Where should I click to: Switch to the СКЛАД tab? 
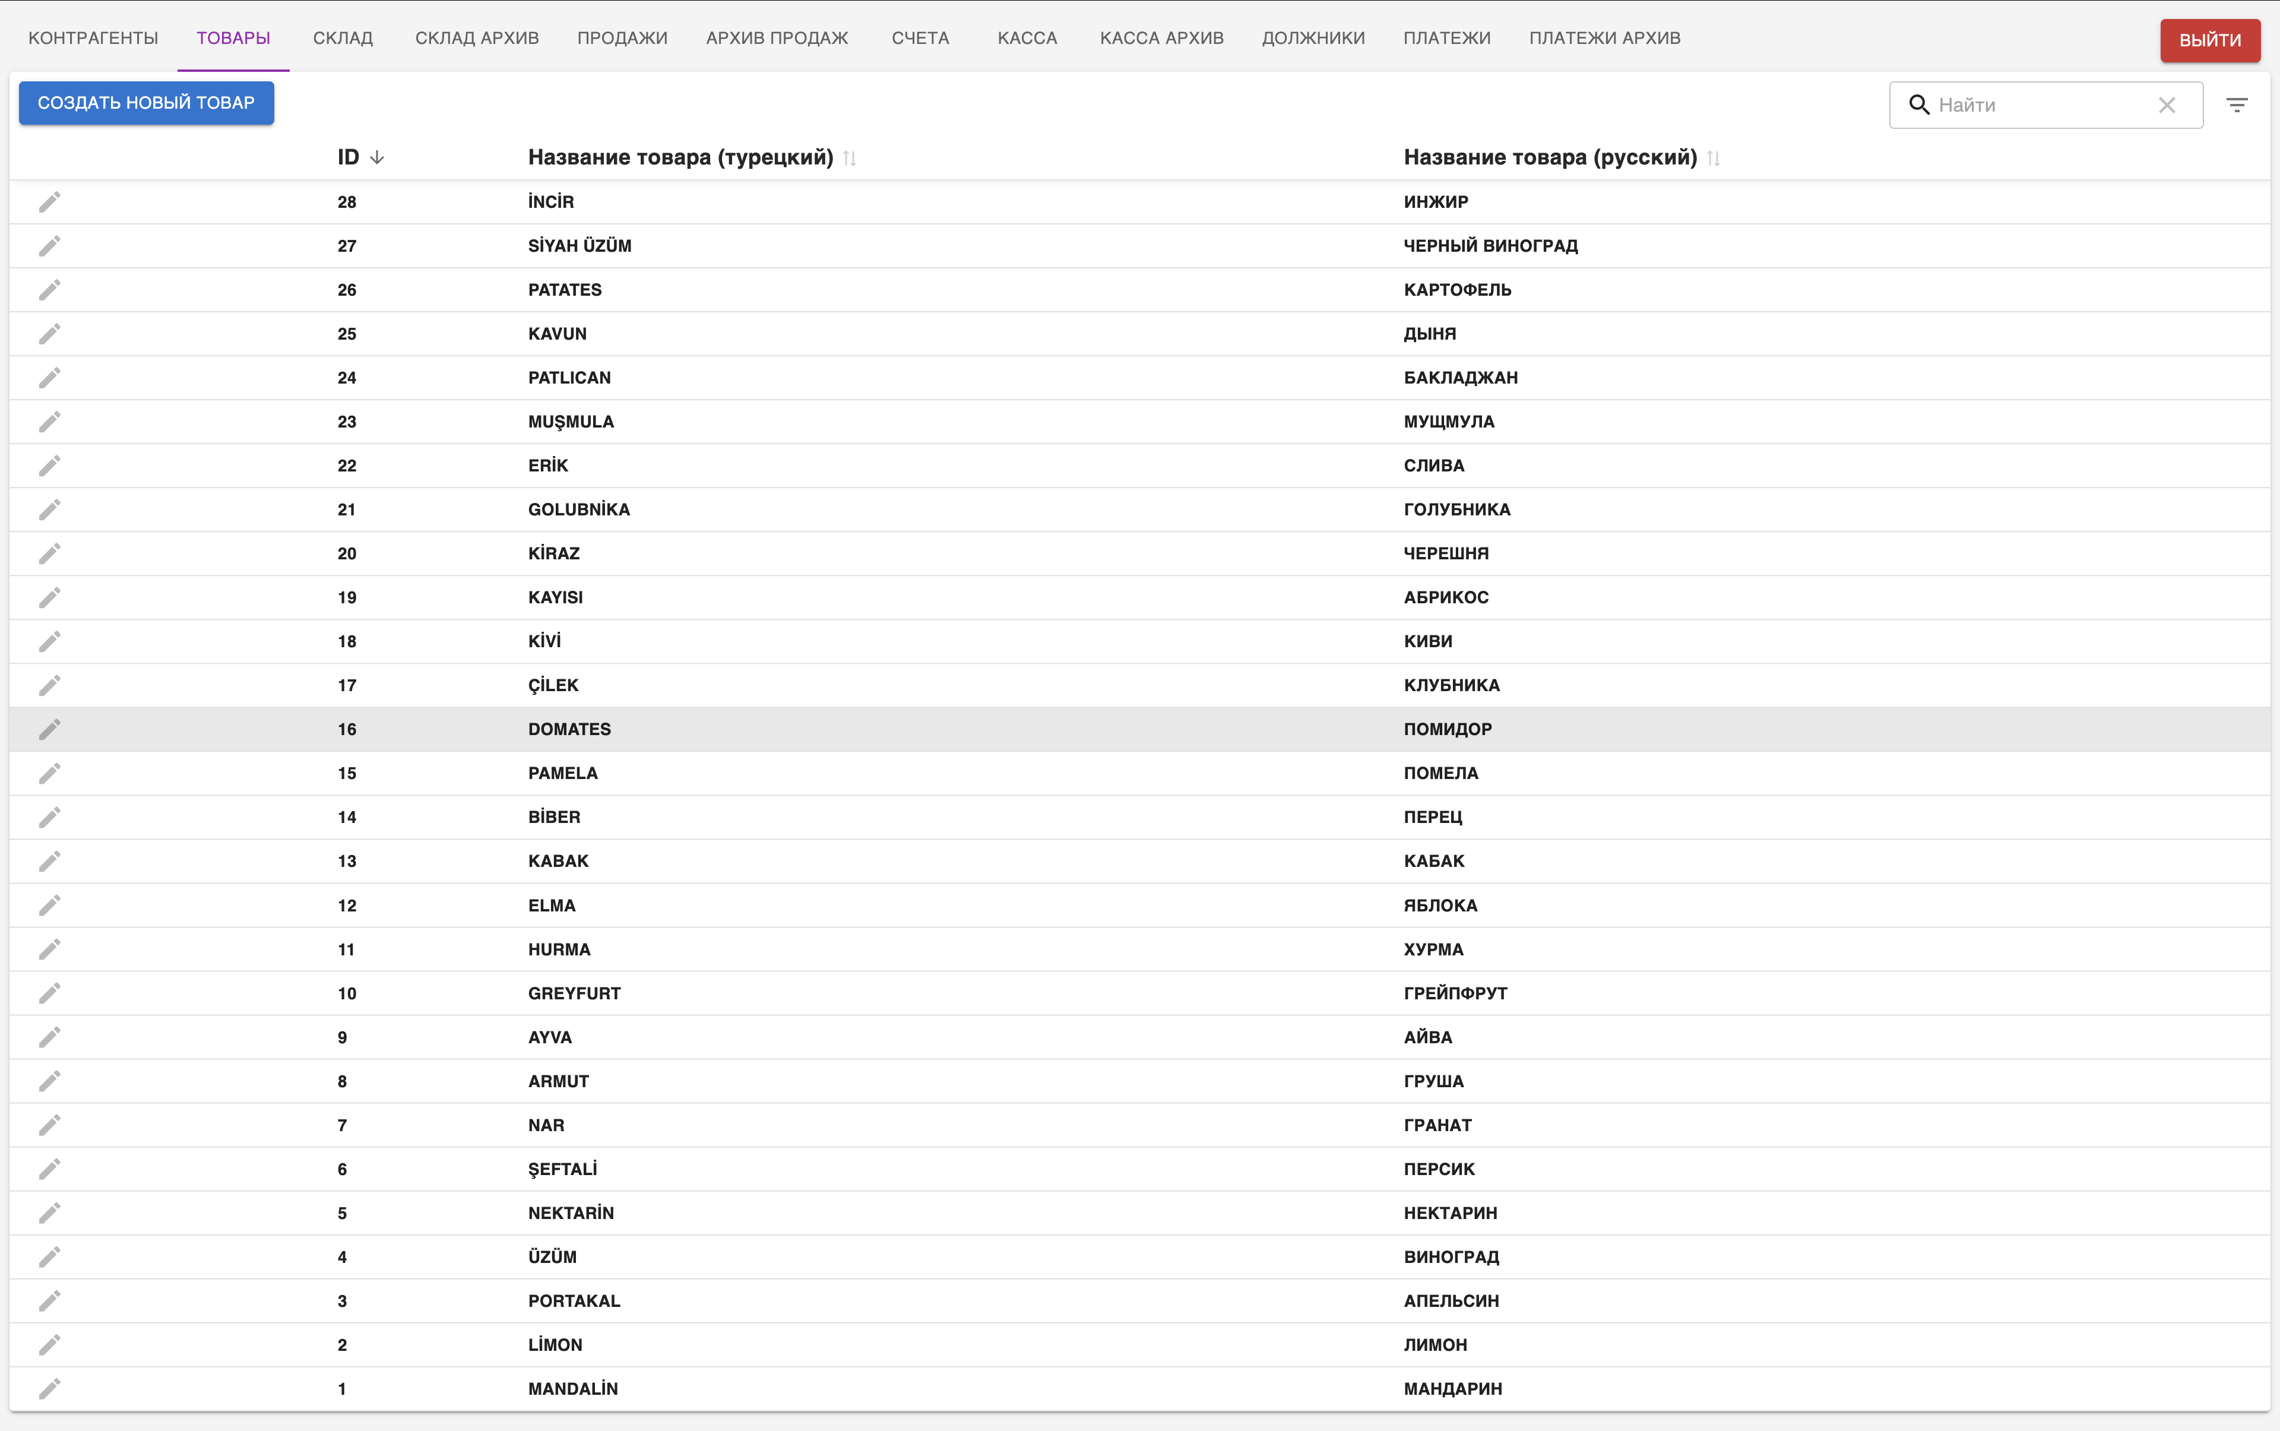[x=343, y=38]
